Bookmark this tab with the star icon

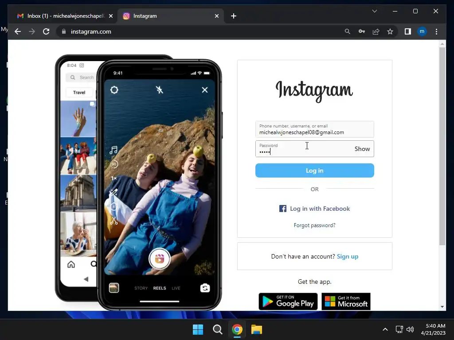[x=390, y=31]
